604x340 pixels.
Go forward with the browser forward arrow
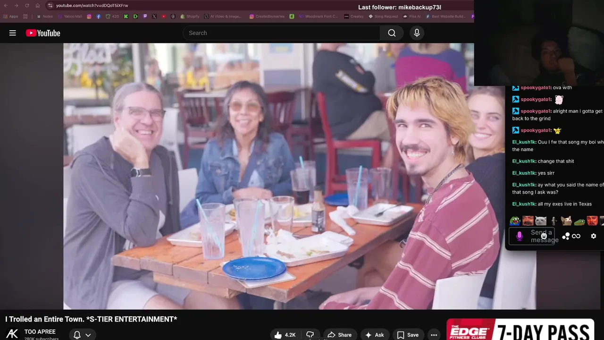(x=17, y=6)
